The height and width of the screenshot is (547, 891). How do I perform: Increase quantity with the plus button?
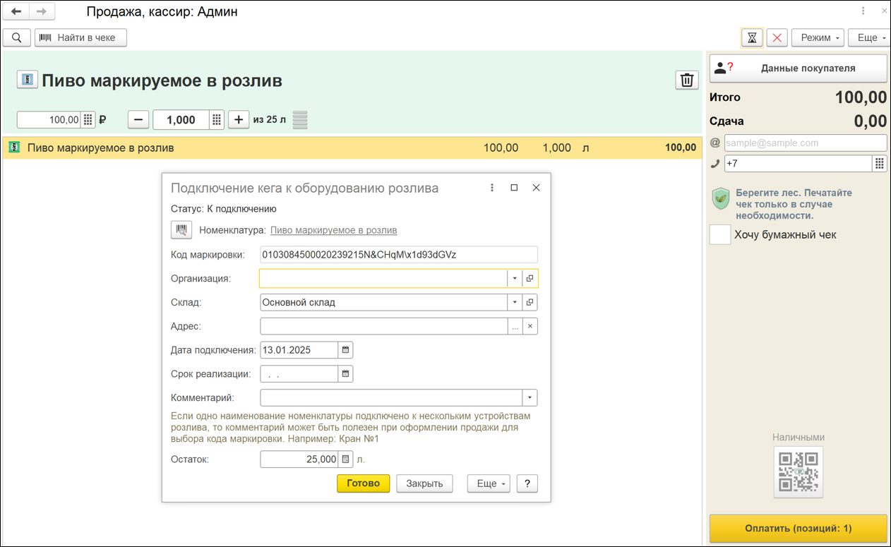[x=239, y=120]
